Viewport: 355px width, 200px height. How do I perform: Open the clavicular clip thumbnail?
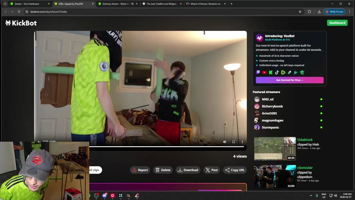(x=275, y=177)
